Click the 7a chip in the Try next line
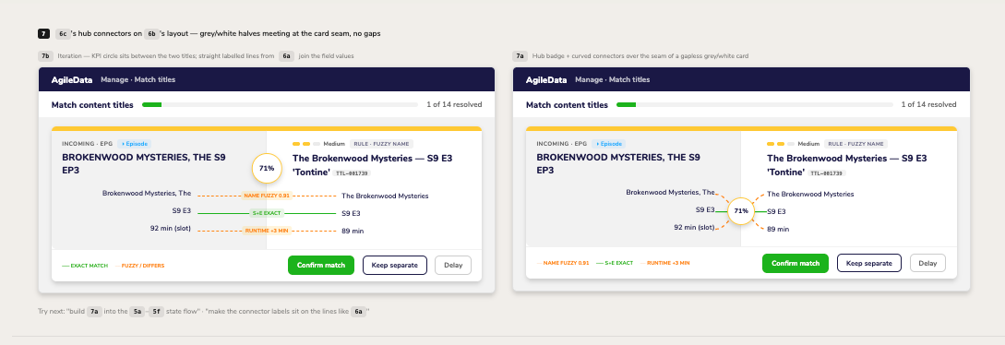This screenshot has width=1005, height=345. 94,312
